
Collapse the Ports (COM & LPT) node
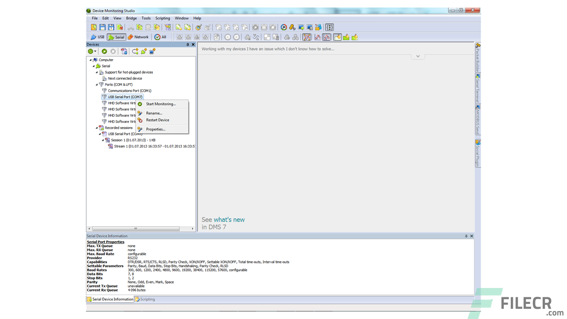[x=97, y=85]
